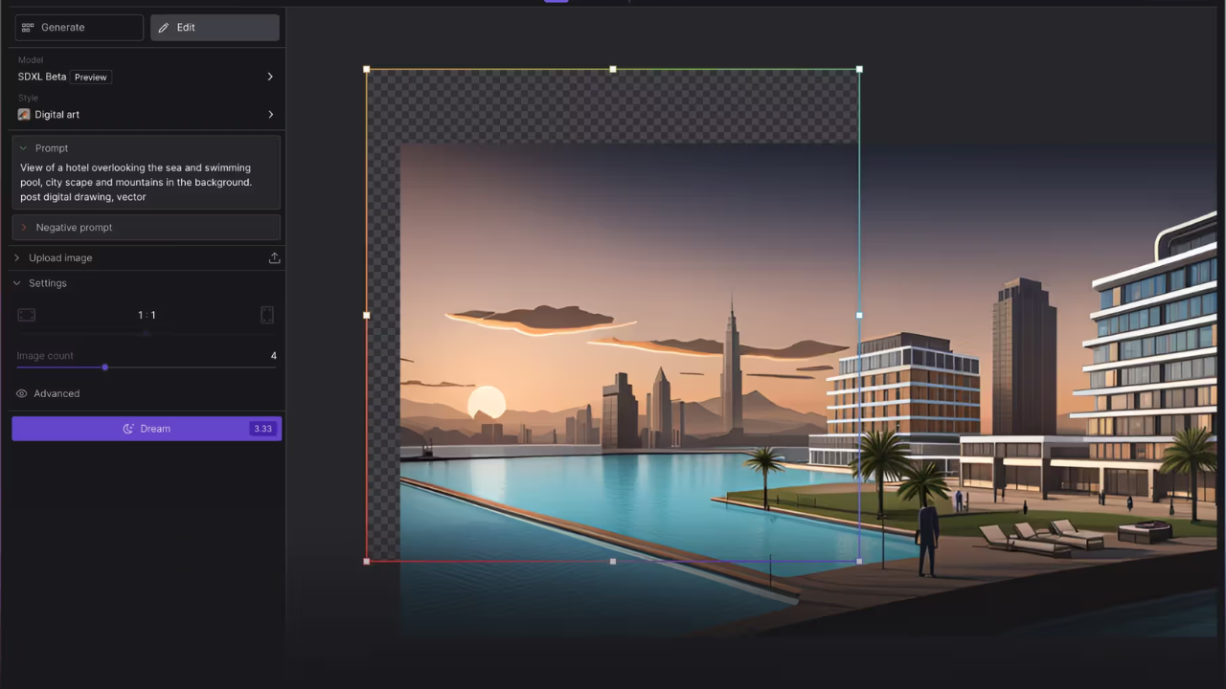Click the top-right selection frame handle
The height and width of the screenshot is (689, 1226).
(x=859, y=70)
